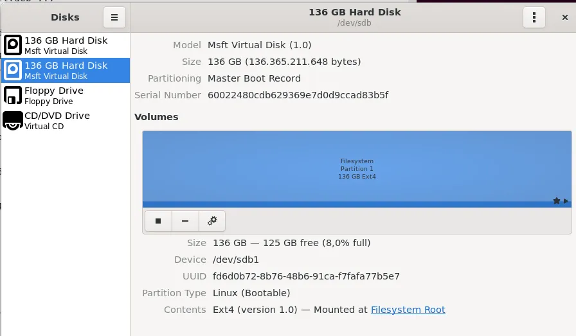576x336 pixels.
Task: Click the floppy drive icon
Action: click(x=13, y=96)
